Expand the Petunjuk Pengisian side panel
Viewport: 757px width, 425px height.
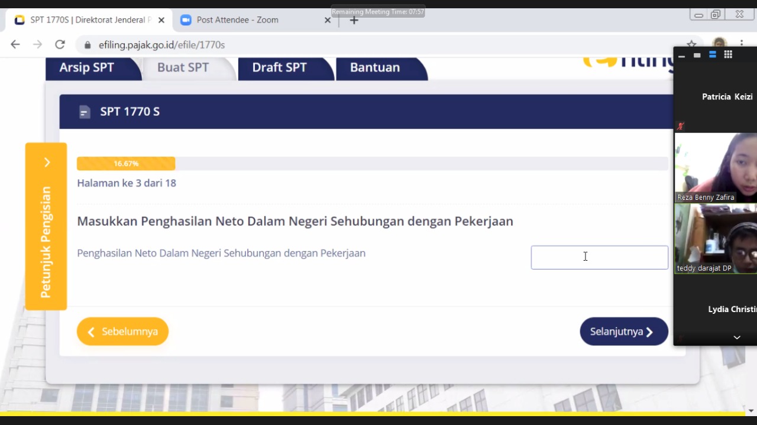point(46,226)
